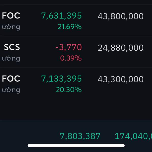Select the red 0.39% percentage
Viewport: 152px width, 152px height.
click(x=71, y=58)
